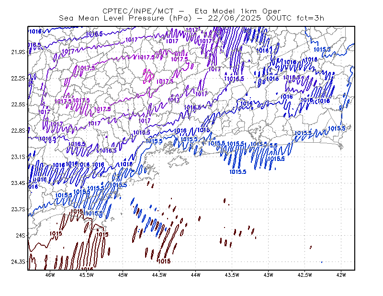Viewport: 383px width, 296px height.
Task: Click the 24S latitude axis label
Action: 21,235
